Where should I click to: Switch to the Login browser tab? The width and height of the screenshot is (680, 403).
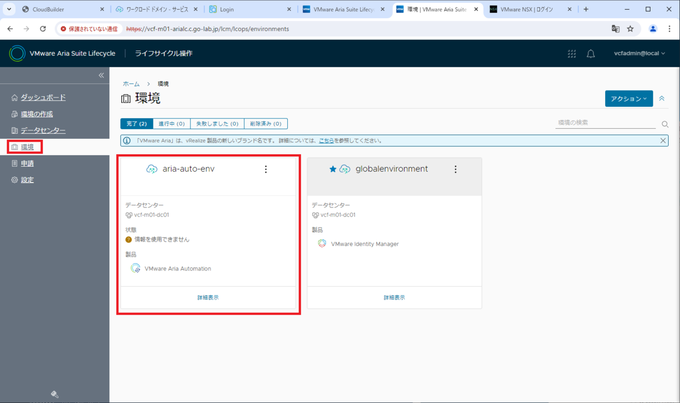[x=250, y=10]
